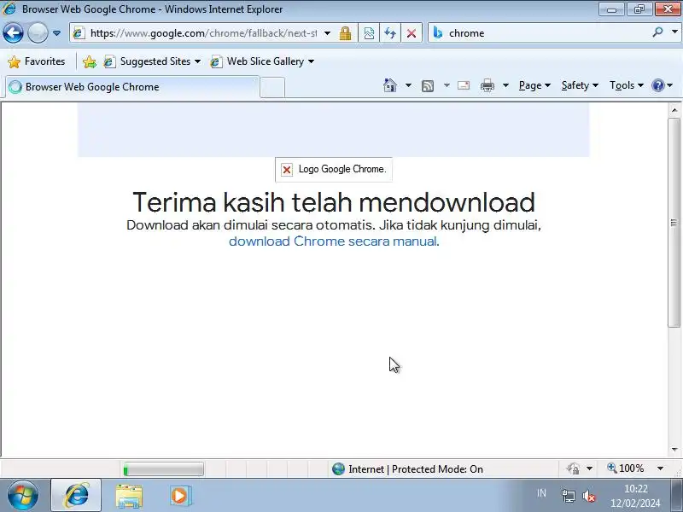Open a new blank tab

click(x=272, y=88)
